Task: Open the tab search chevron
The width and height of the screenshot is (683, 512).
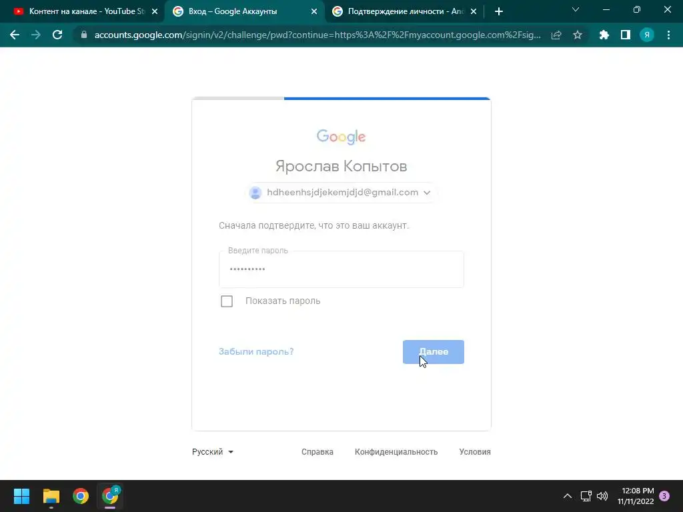Action: (x=576, y=9)
